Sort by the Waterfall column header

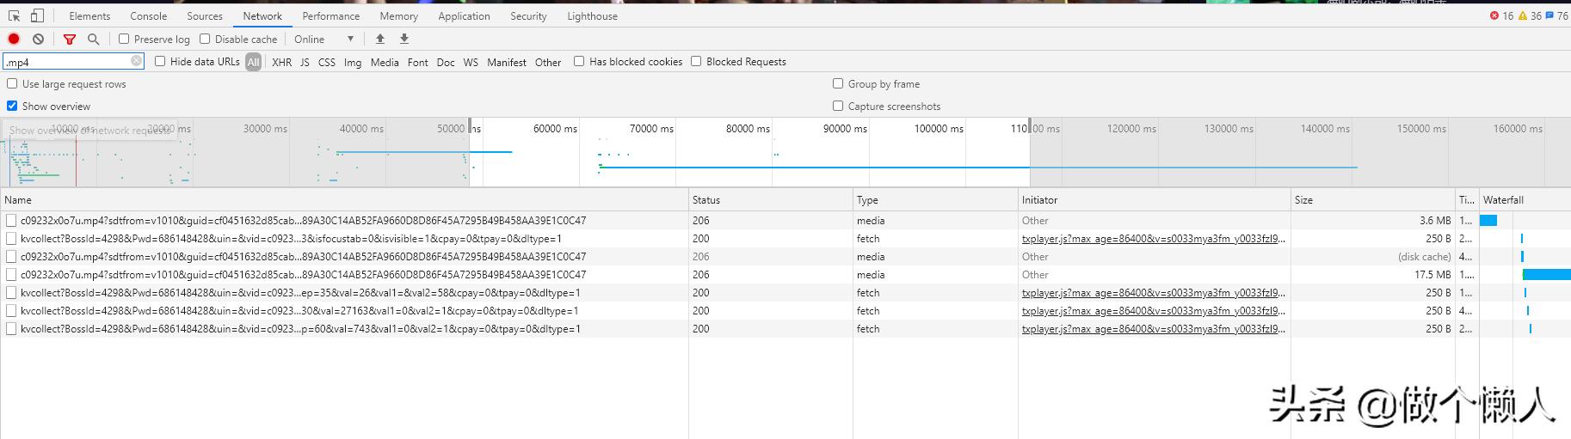tap(1525, 199)
